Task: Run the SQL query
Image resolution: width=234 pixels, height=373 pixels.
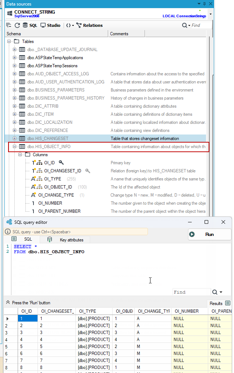Action: click(209, 234)
